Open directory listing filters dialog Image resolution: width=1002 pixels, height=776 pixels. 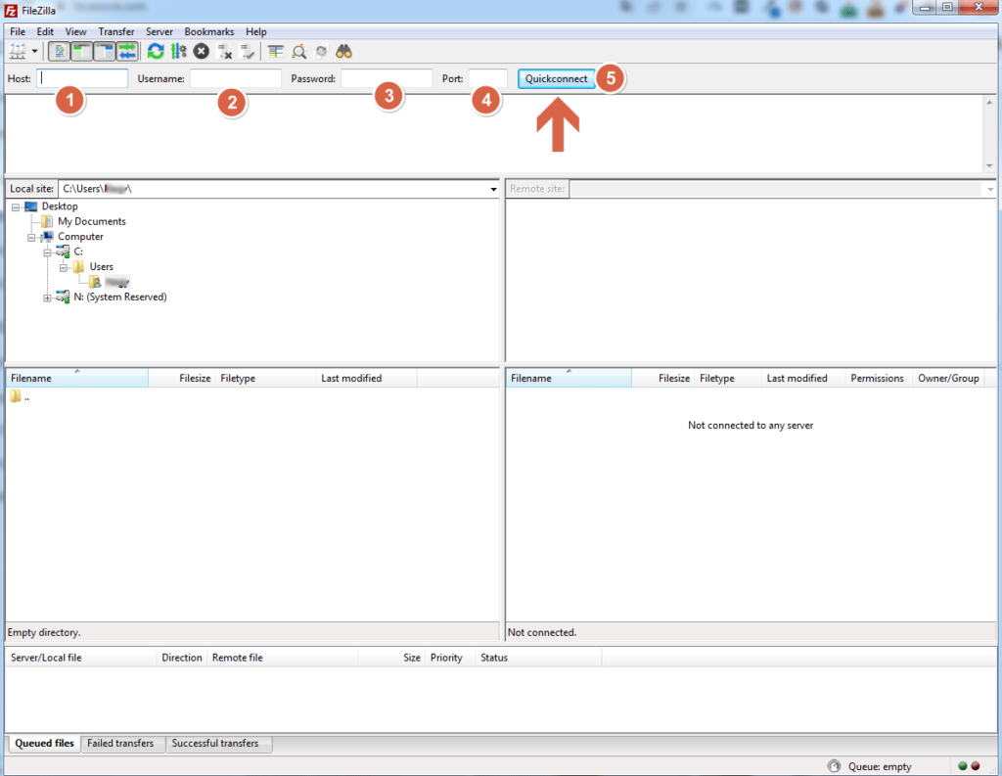pyautogui.click(x=275, y=51)
